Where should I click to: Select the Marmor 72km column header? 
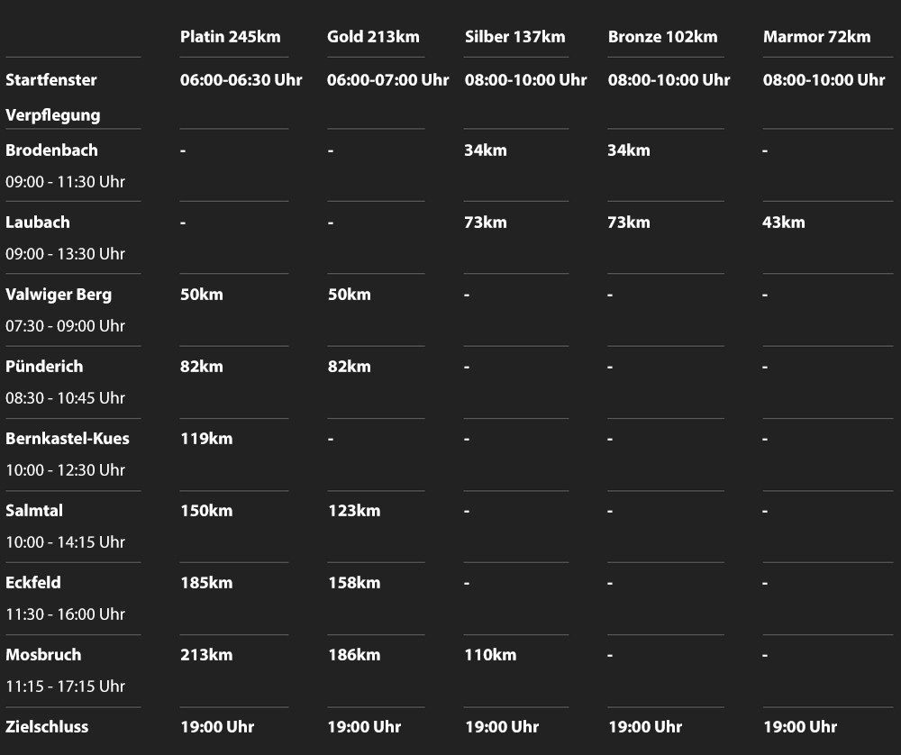[x=816, y=37]
